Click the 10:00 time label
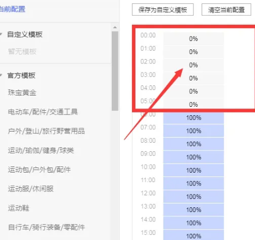Viewport: 255px width, 240px height. coord(148,167)
